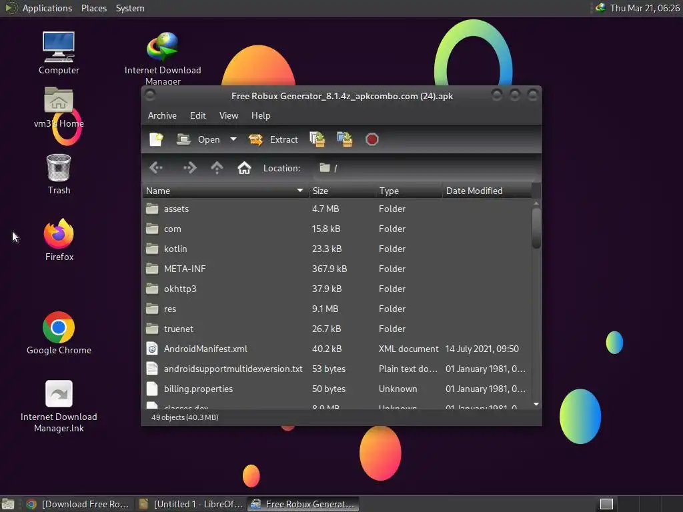Click the New Archive toolbar icon

pos(156,139)
